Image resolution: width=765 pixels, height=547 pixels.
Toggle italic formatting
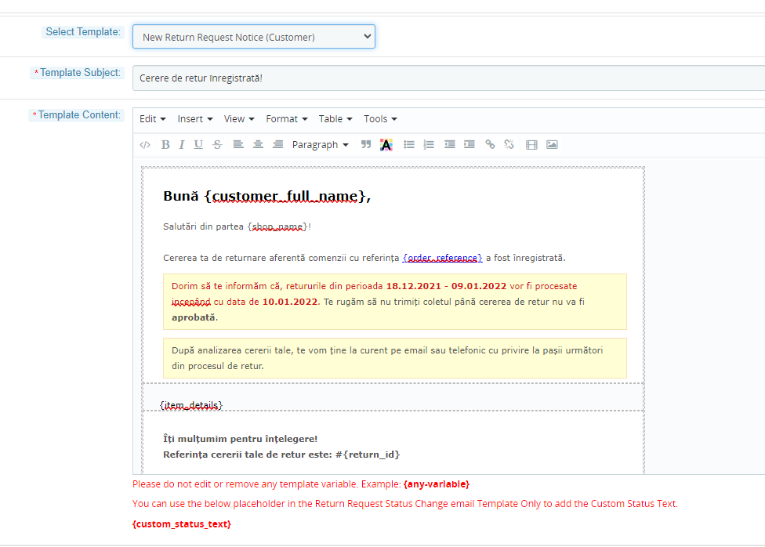[x=182, y=144]
